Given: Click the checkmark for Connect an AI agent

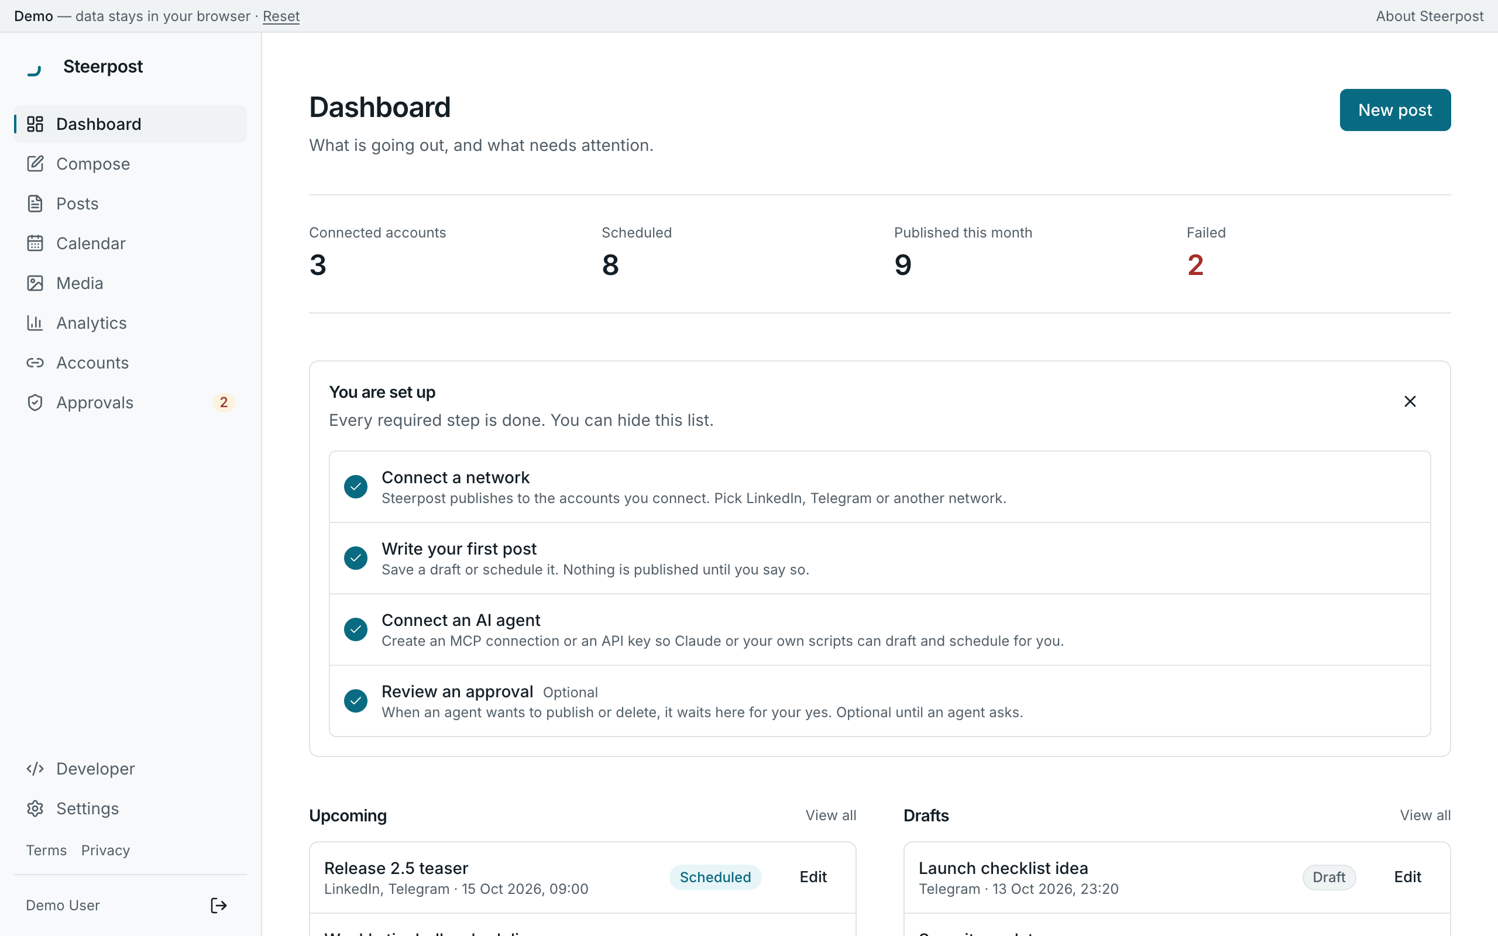Looking at the screenshot, I should tap(356, 629).
